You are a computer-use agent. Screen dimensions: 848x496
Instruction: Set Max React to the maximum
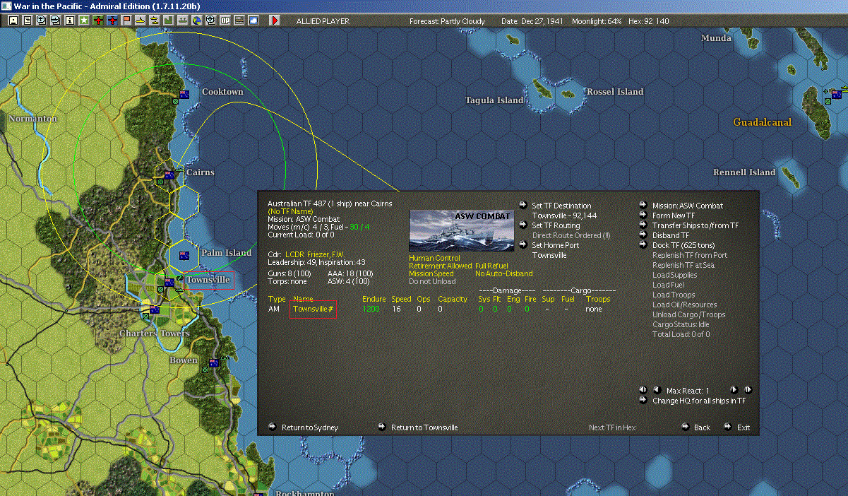tap(748, 389)
